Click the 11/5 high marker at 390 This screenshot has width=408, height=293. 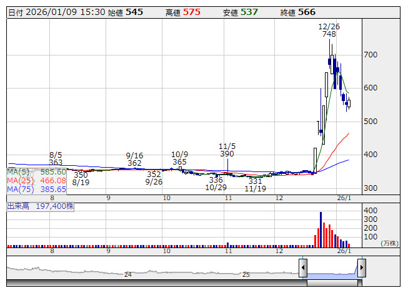227,150
